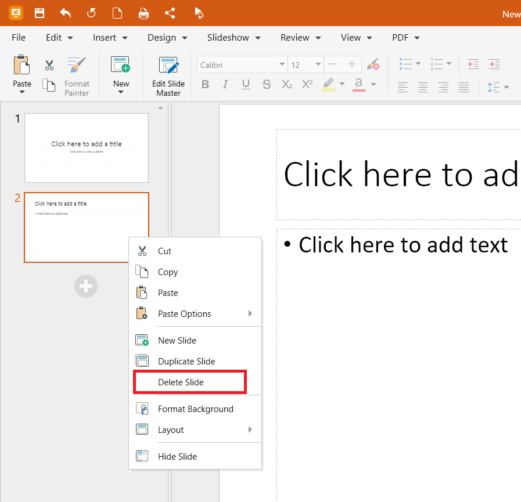This screenshot has height=502, width=521.
Task: Apply the yellow highlight color
Action: coord(329,84)
